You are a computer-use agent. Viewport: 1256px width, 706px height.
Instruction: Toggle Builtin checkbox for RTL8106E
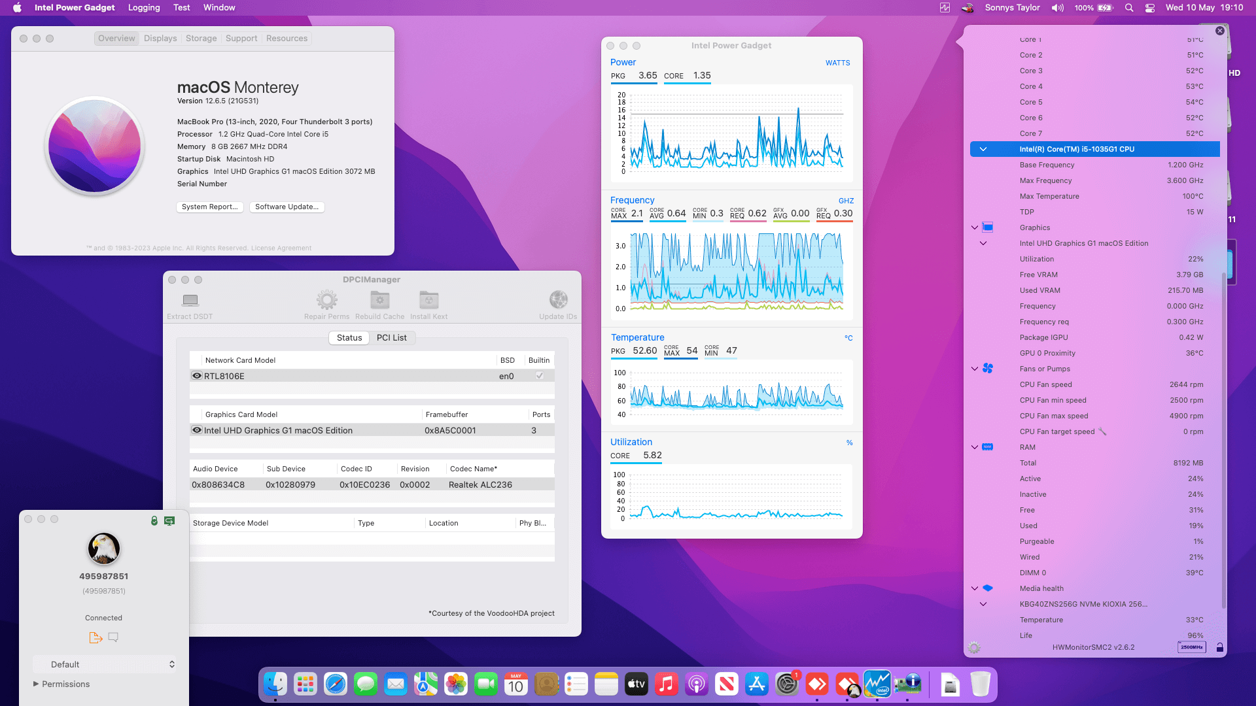(x=540, y=375)
